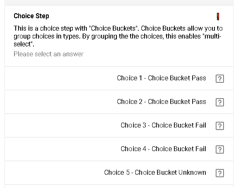This screenshot has height=188, width=238.
Task: Click the empty area of Choice 4 row
Action: click(61, 149)
